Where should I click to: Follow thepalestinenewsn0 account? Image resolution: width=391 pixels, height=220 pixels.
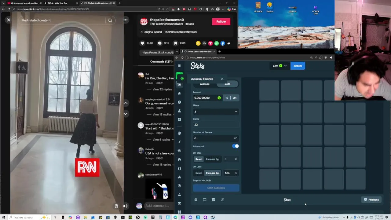(x=221, y=22)
